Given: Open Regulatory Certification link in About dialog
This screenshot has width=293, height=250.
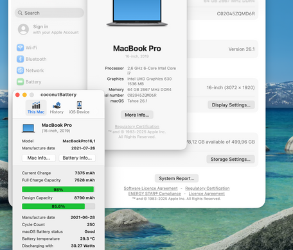Looking at the screenshot, I should click(x=137, y=126).
